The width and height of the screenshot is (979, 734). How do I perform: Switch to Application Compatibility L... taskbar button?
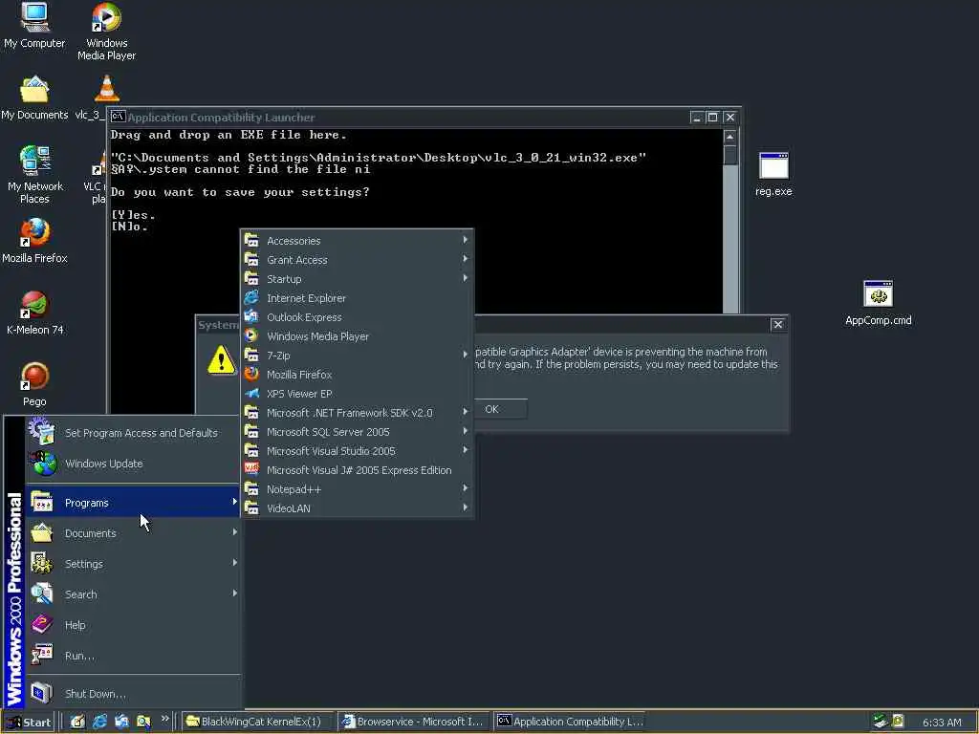[x=570, y=722]
